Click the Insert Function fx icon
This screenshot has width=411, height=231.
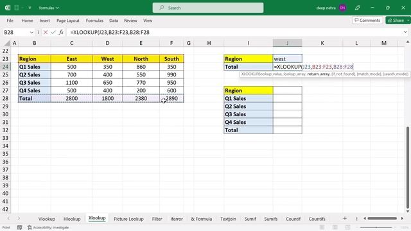pyautogui.click(x=61, y=32)
